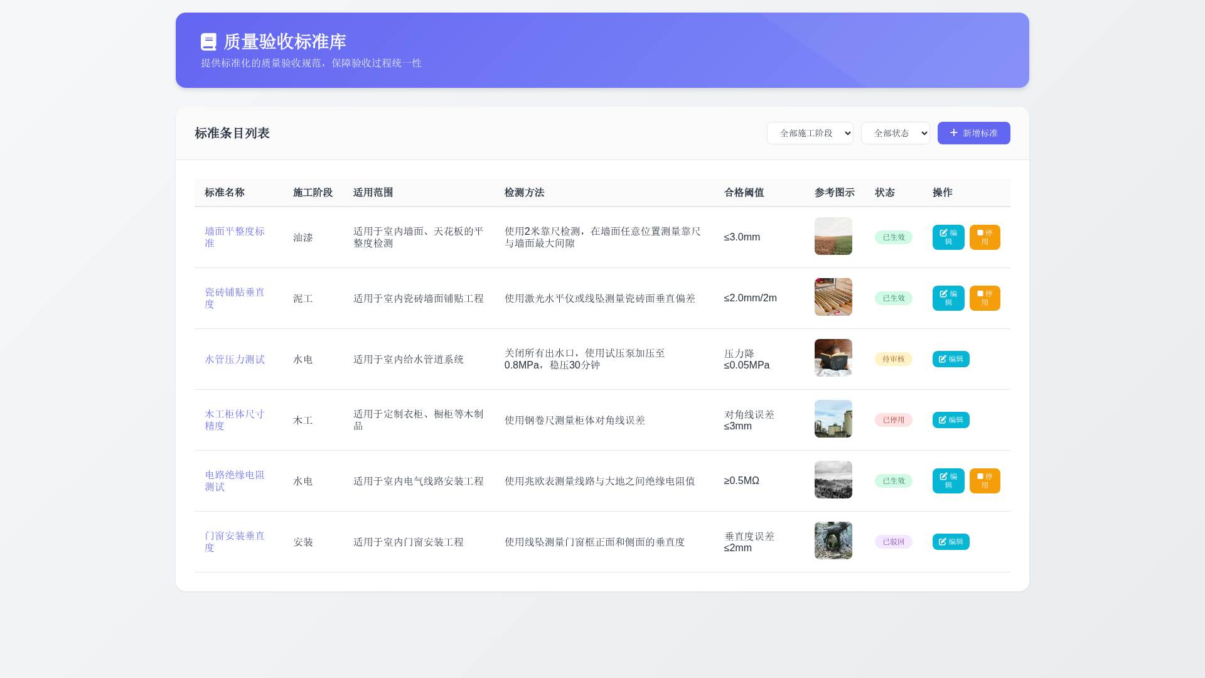
Task: Click the 已驳回 status badge for 门窗安装垂直度
Action: tap(893, 541)
